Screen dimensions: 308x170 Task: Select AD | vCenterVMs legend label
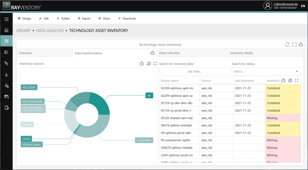click(x=32, y=102)
